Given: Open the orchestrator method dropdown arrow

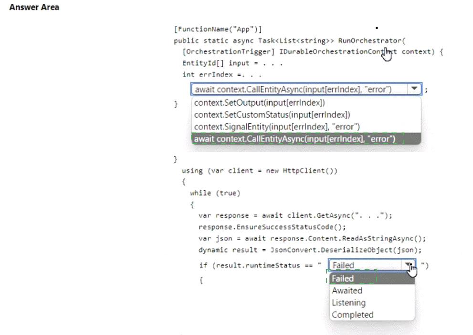Looking at the screenshot, I should (414, 89).
